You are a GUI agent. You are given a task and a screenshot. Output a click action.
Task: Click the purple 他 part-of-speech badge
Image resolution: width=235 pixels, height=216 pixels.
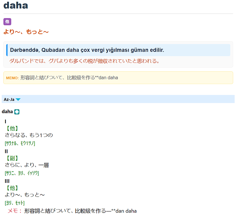pos(7,22)
